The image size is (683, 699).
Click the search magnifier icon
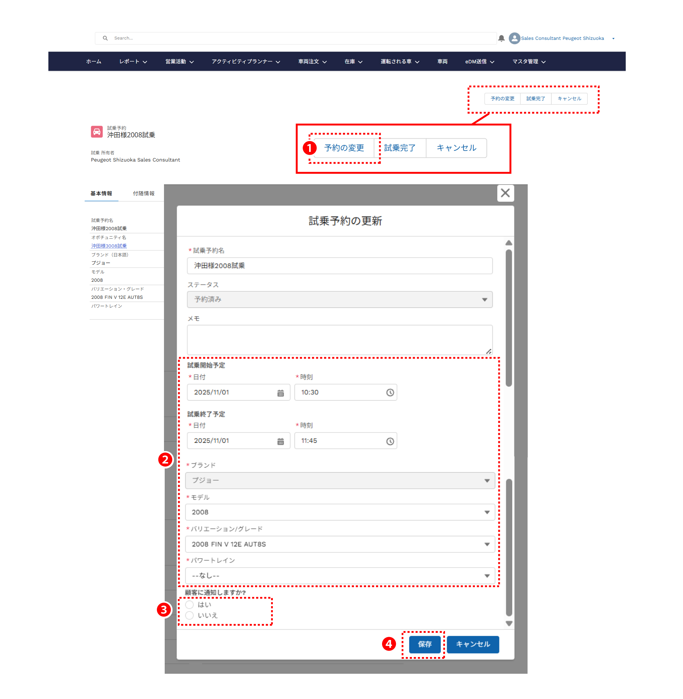(x=105, y=38)
